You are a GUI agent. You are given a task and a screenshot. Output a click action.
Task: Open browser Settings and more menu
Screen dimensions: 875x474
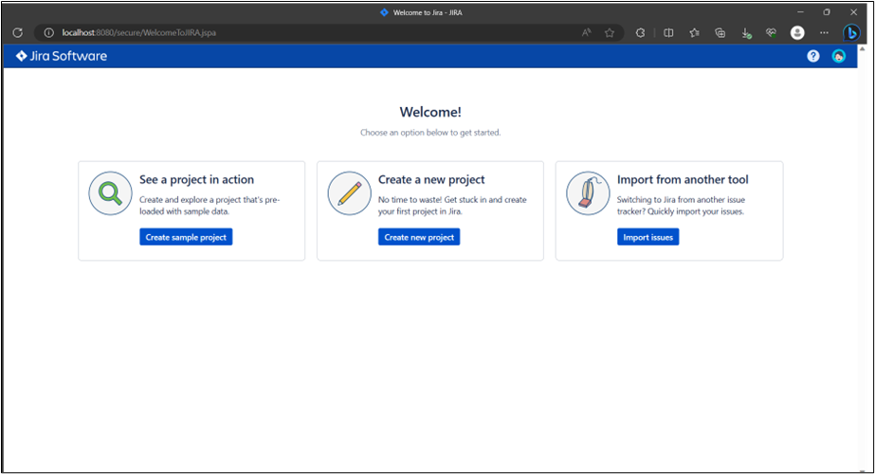(824, 32)
